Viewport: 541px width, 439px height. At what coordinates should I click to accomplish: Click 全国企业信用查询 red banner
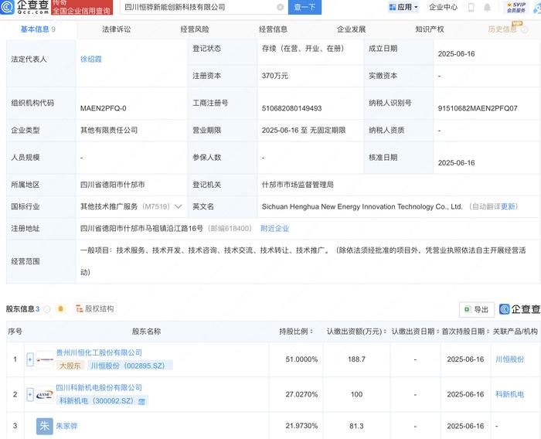82,11
